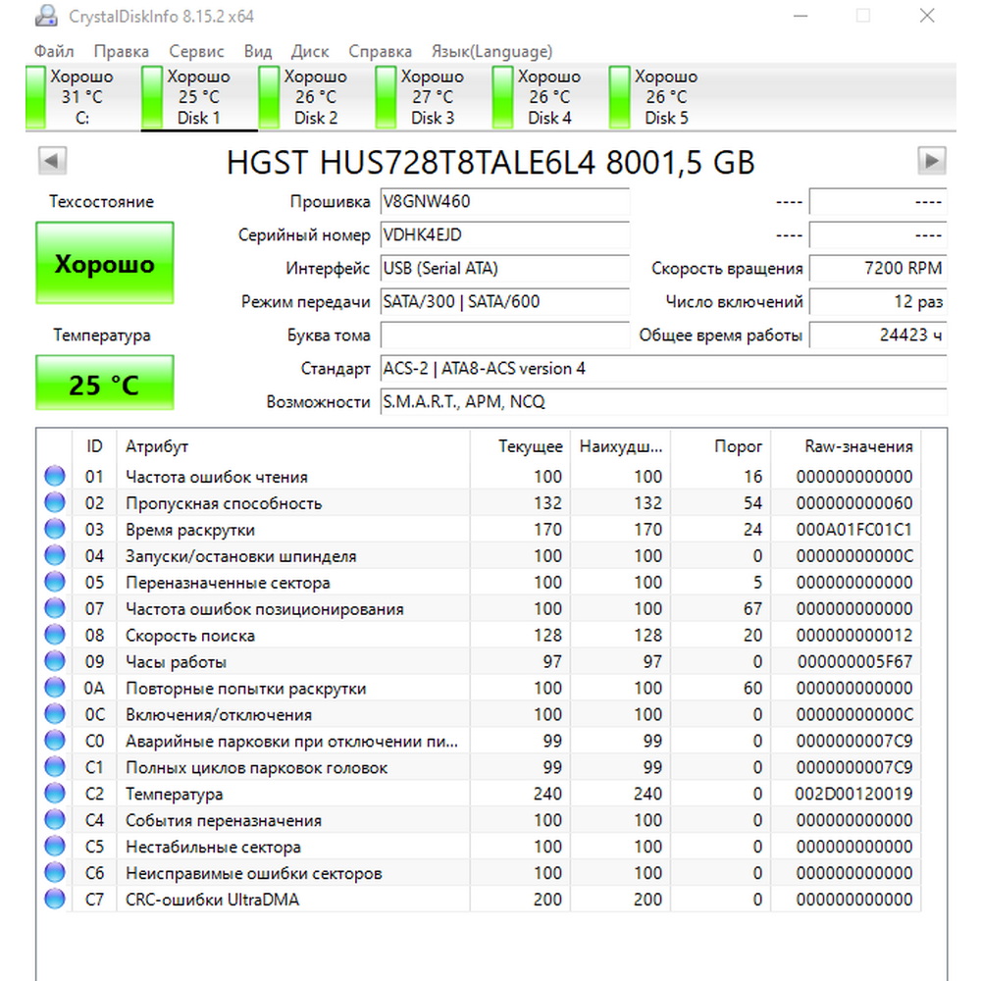Click the Raw-значения column header

[846, 446]
